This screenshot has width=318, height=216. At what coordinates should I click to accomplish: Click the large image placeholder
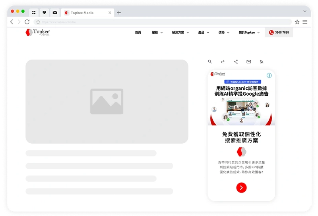pos(107,102)
